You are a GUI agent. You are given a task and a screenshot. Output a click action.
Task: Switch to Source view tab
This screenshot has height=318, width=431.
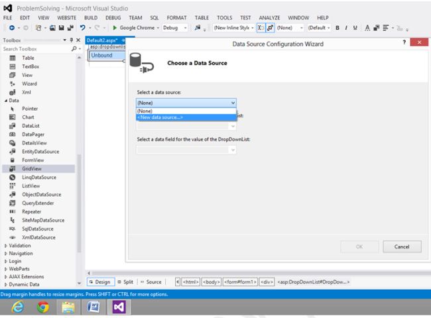(151, 282)
